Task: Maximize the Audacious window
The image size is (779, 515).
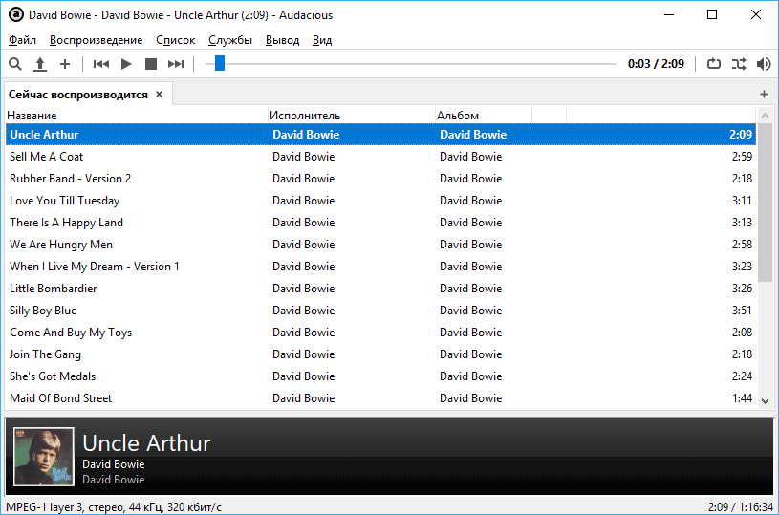Action: click(x=712, y=15)
